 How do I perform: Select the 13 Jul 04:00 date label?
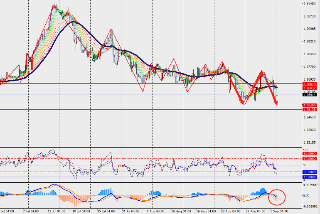tap(57, 211)
